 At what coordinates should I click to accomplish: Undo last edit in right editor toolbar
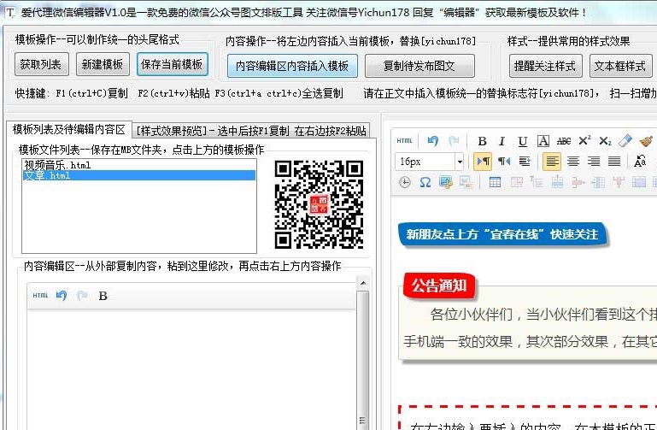click(433, 141)
